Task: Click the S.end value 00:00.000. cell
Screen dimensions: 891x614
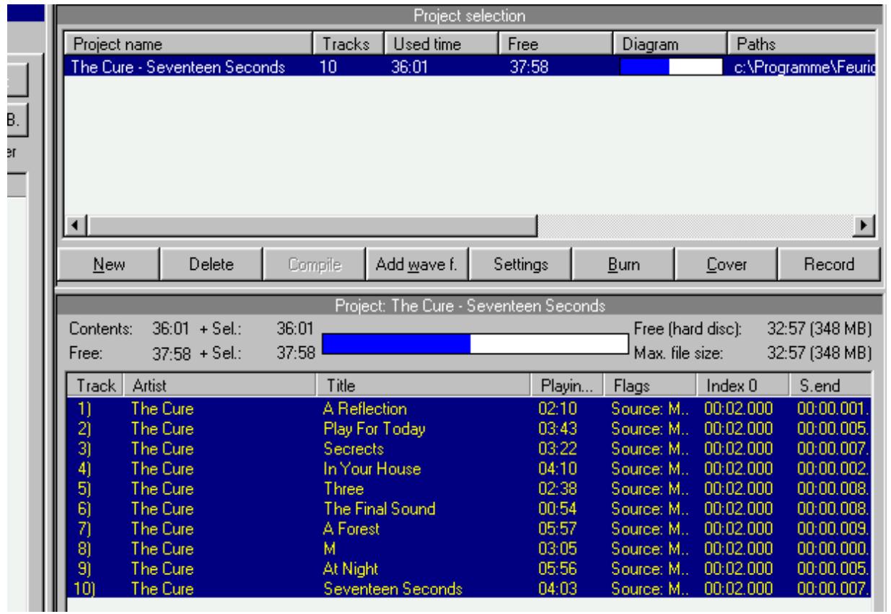Action: point(833,549)
